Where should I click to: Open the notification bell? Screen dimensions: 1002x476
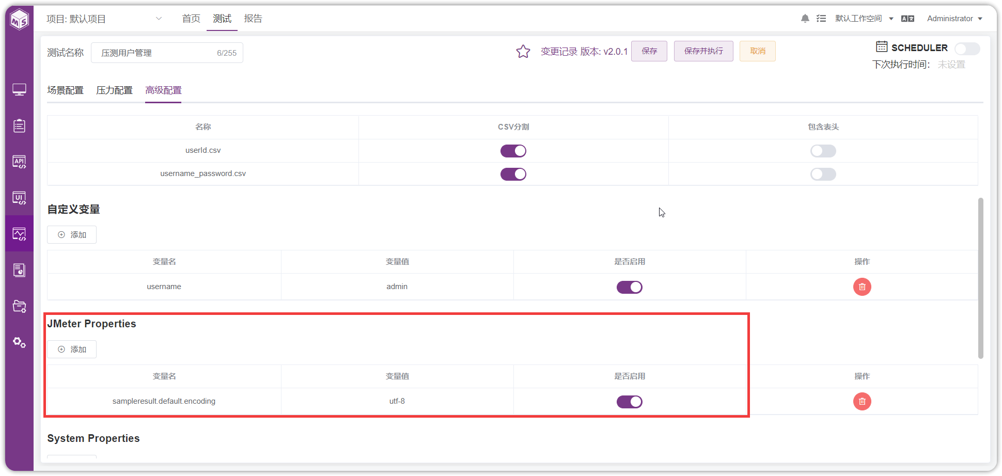[805, 19]
